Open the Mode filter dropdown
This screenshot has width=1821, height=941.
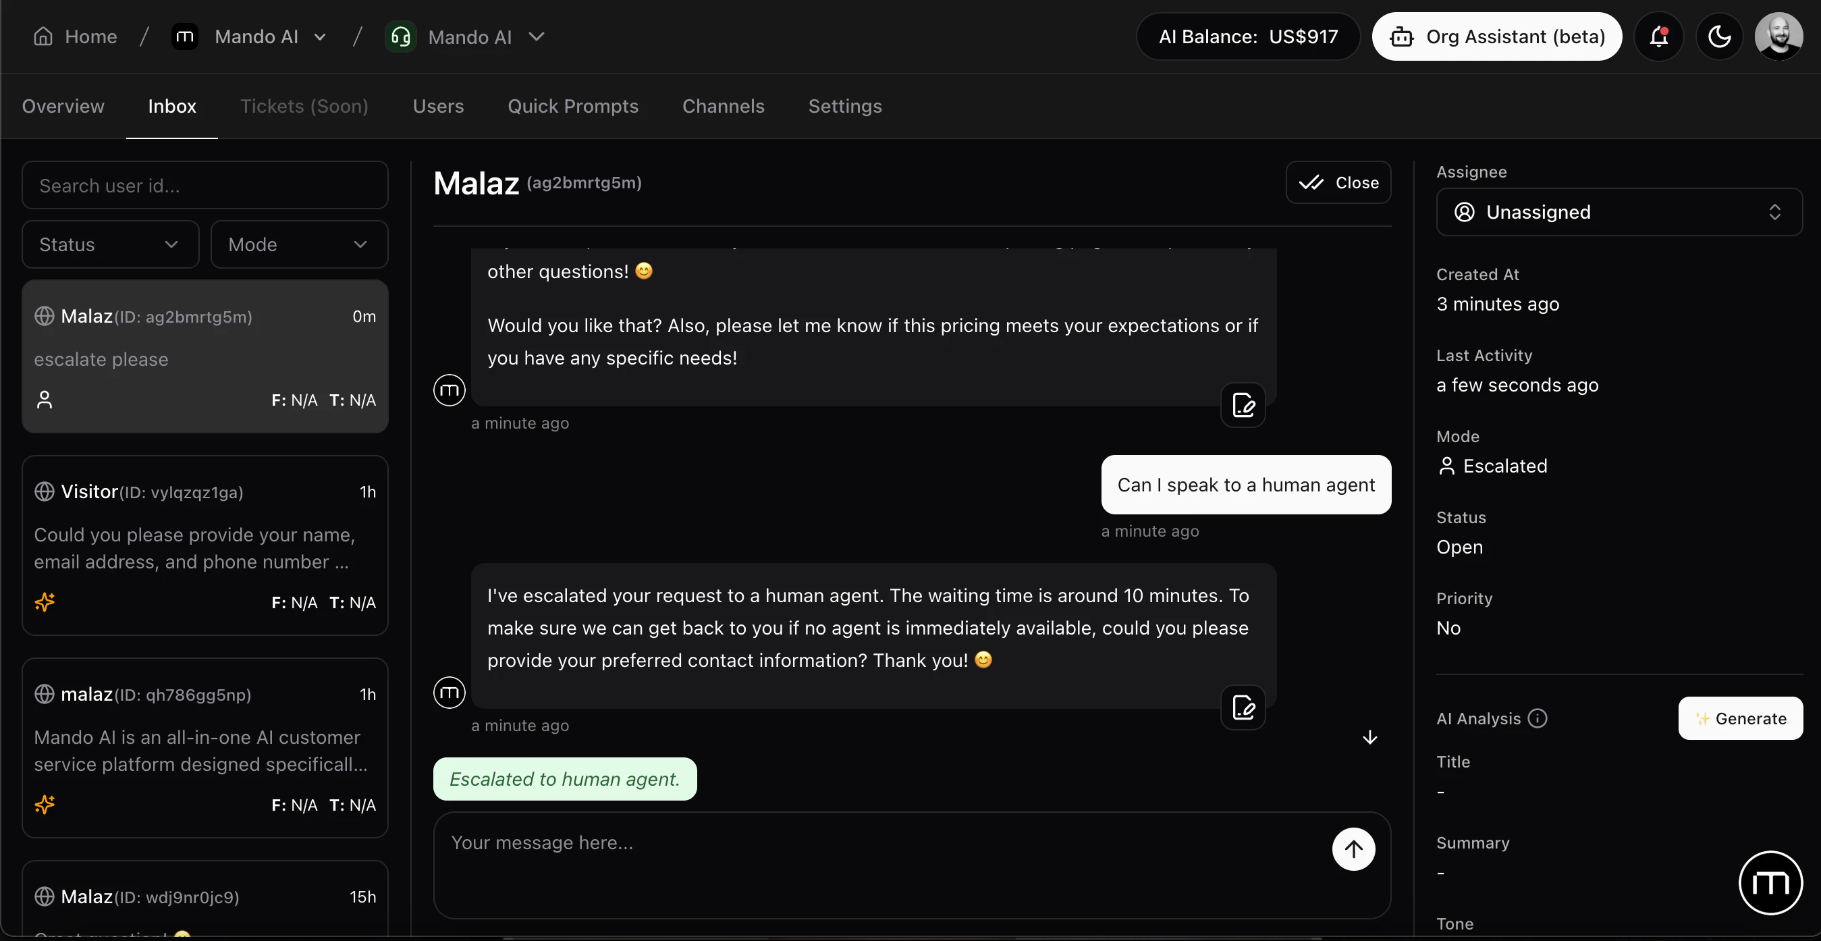[299, 244]
